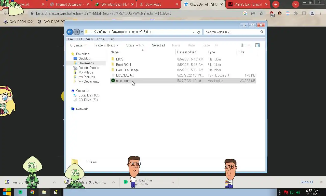Open download.htm item options arrow

[173, 182]
